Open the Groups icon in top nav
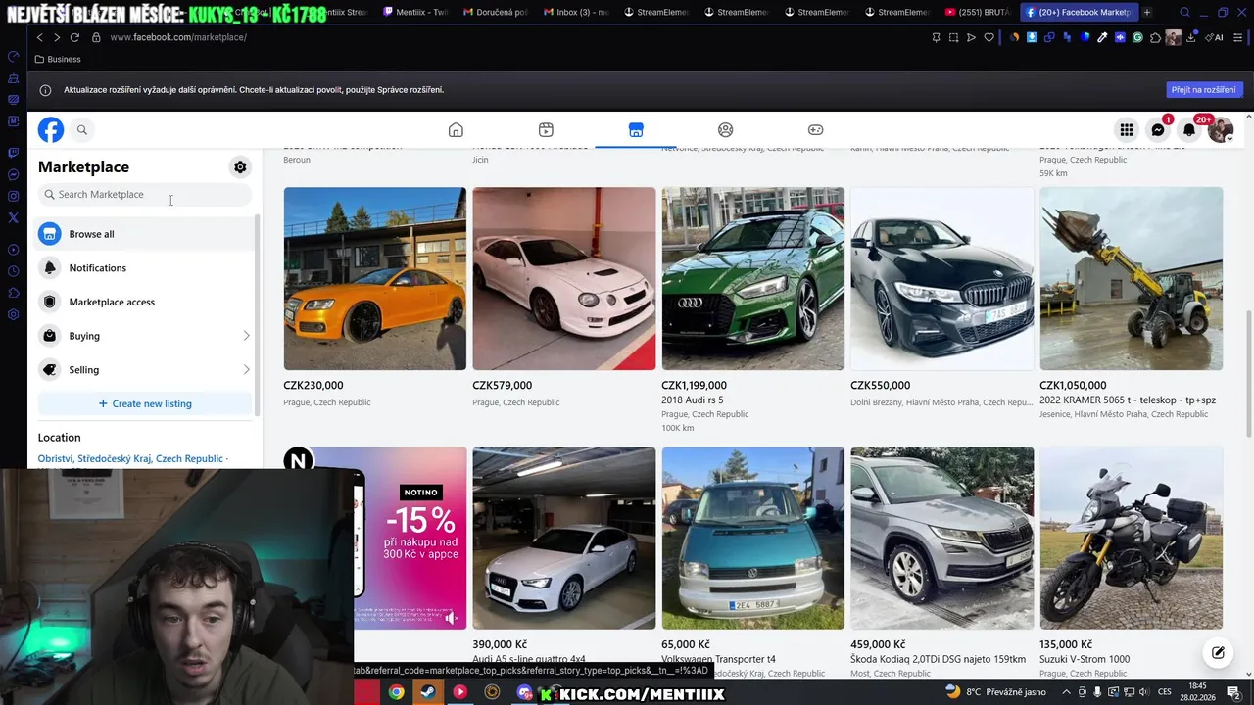This screenshot has width=1254, height=705. [726, 129]
